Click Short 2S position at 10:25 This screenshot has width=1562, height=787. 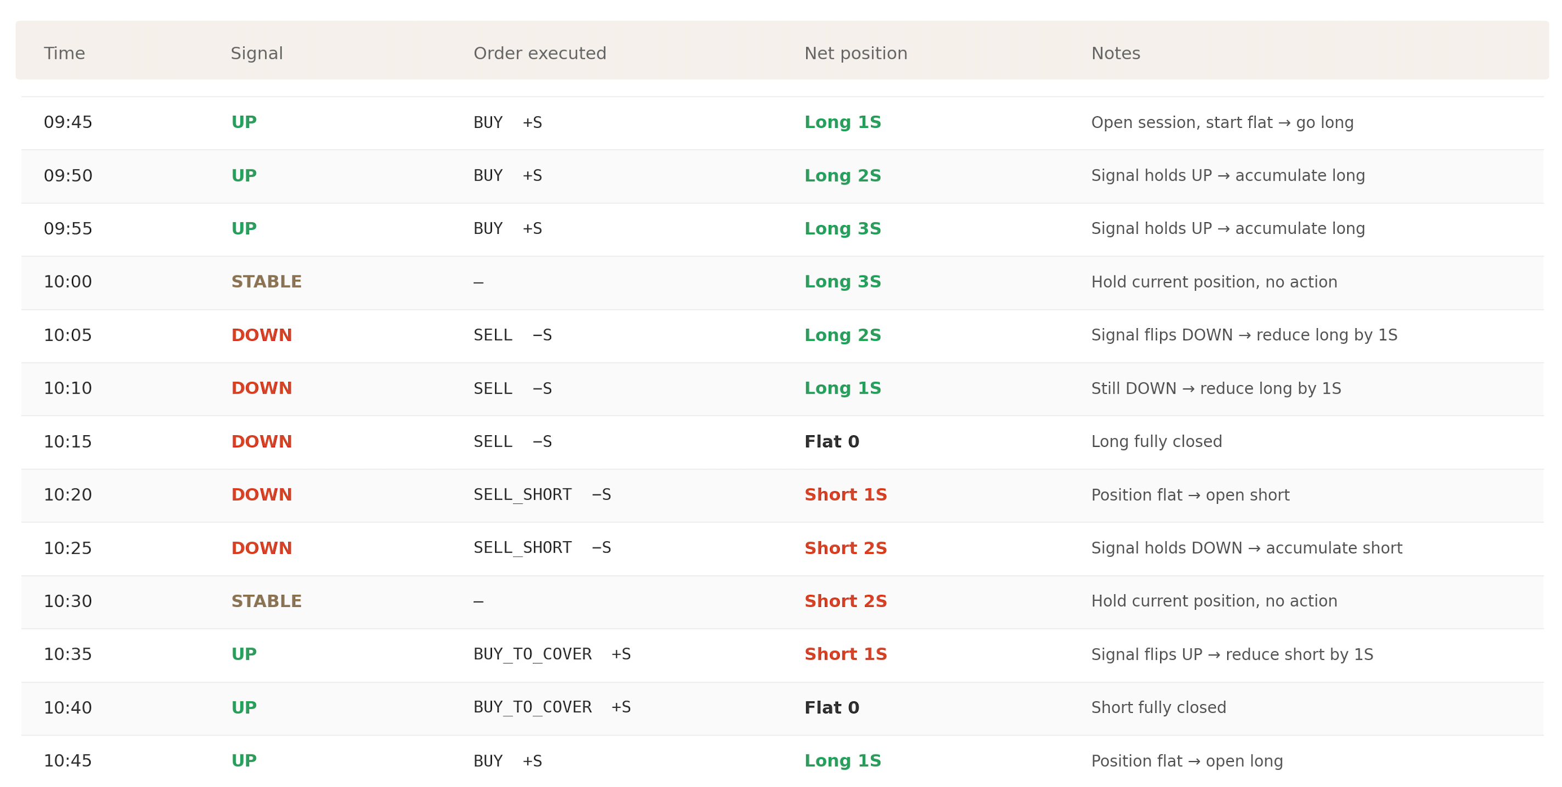pos(845,548)
